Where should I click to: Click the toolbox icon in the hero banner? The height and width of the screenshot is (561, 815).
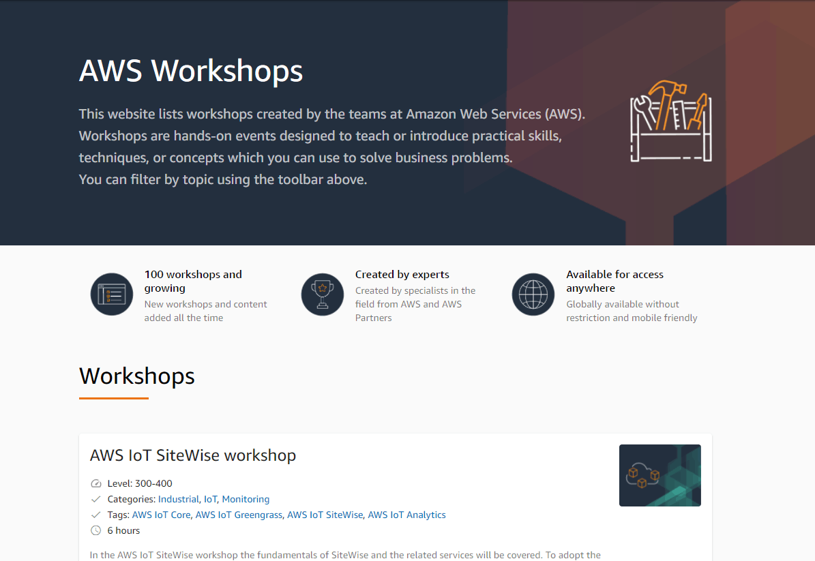[671, 121]
